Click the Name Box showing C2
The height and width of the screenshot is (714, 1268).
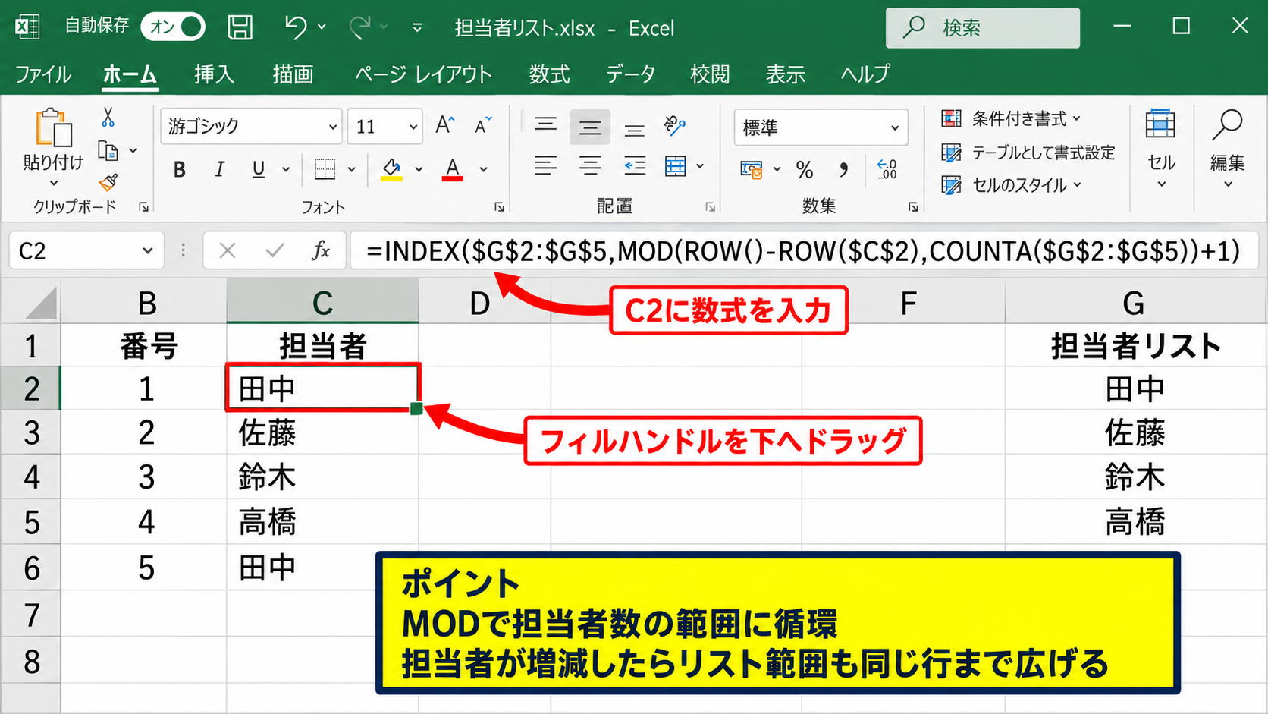click(x=86, y=250)
